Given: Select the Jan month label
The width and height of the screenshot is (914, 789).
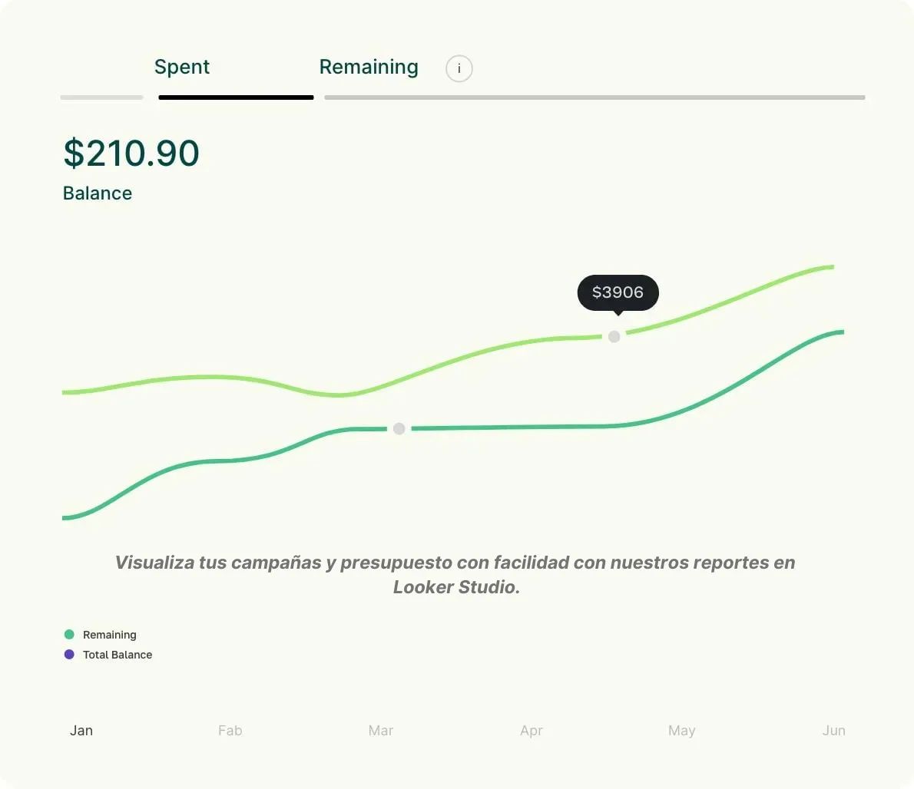Looking at the screenshot, I should tap(81, 730).
